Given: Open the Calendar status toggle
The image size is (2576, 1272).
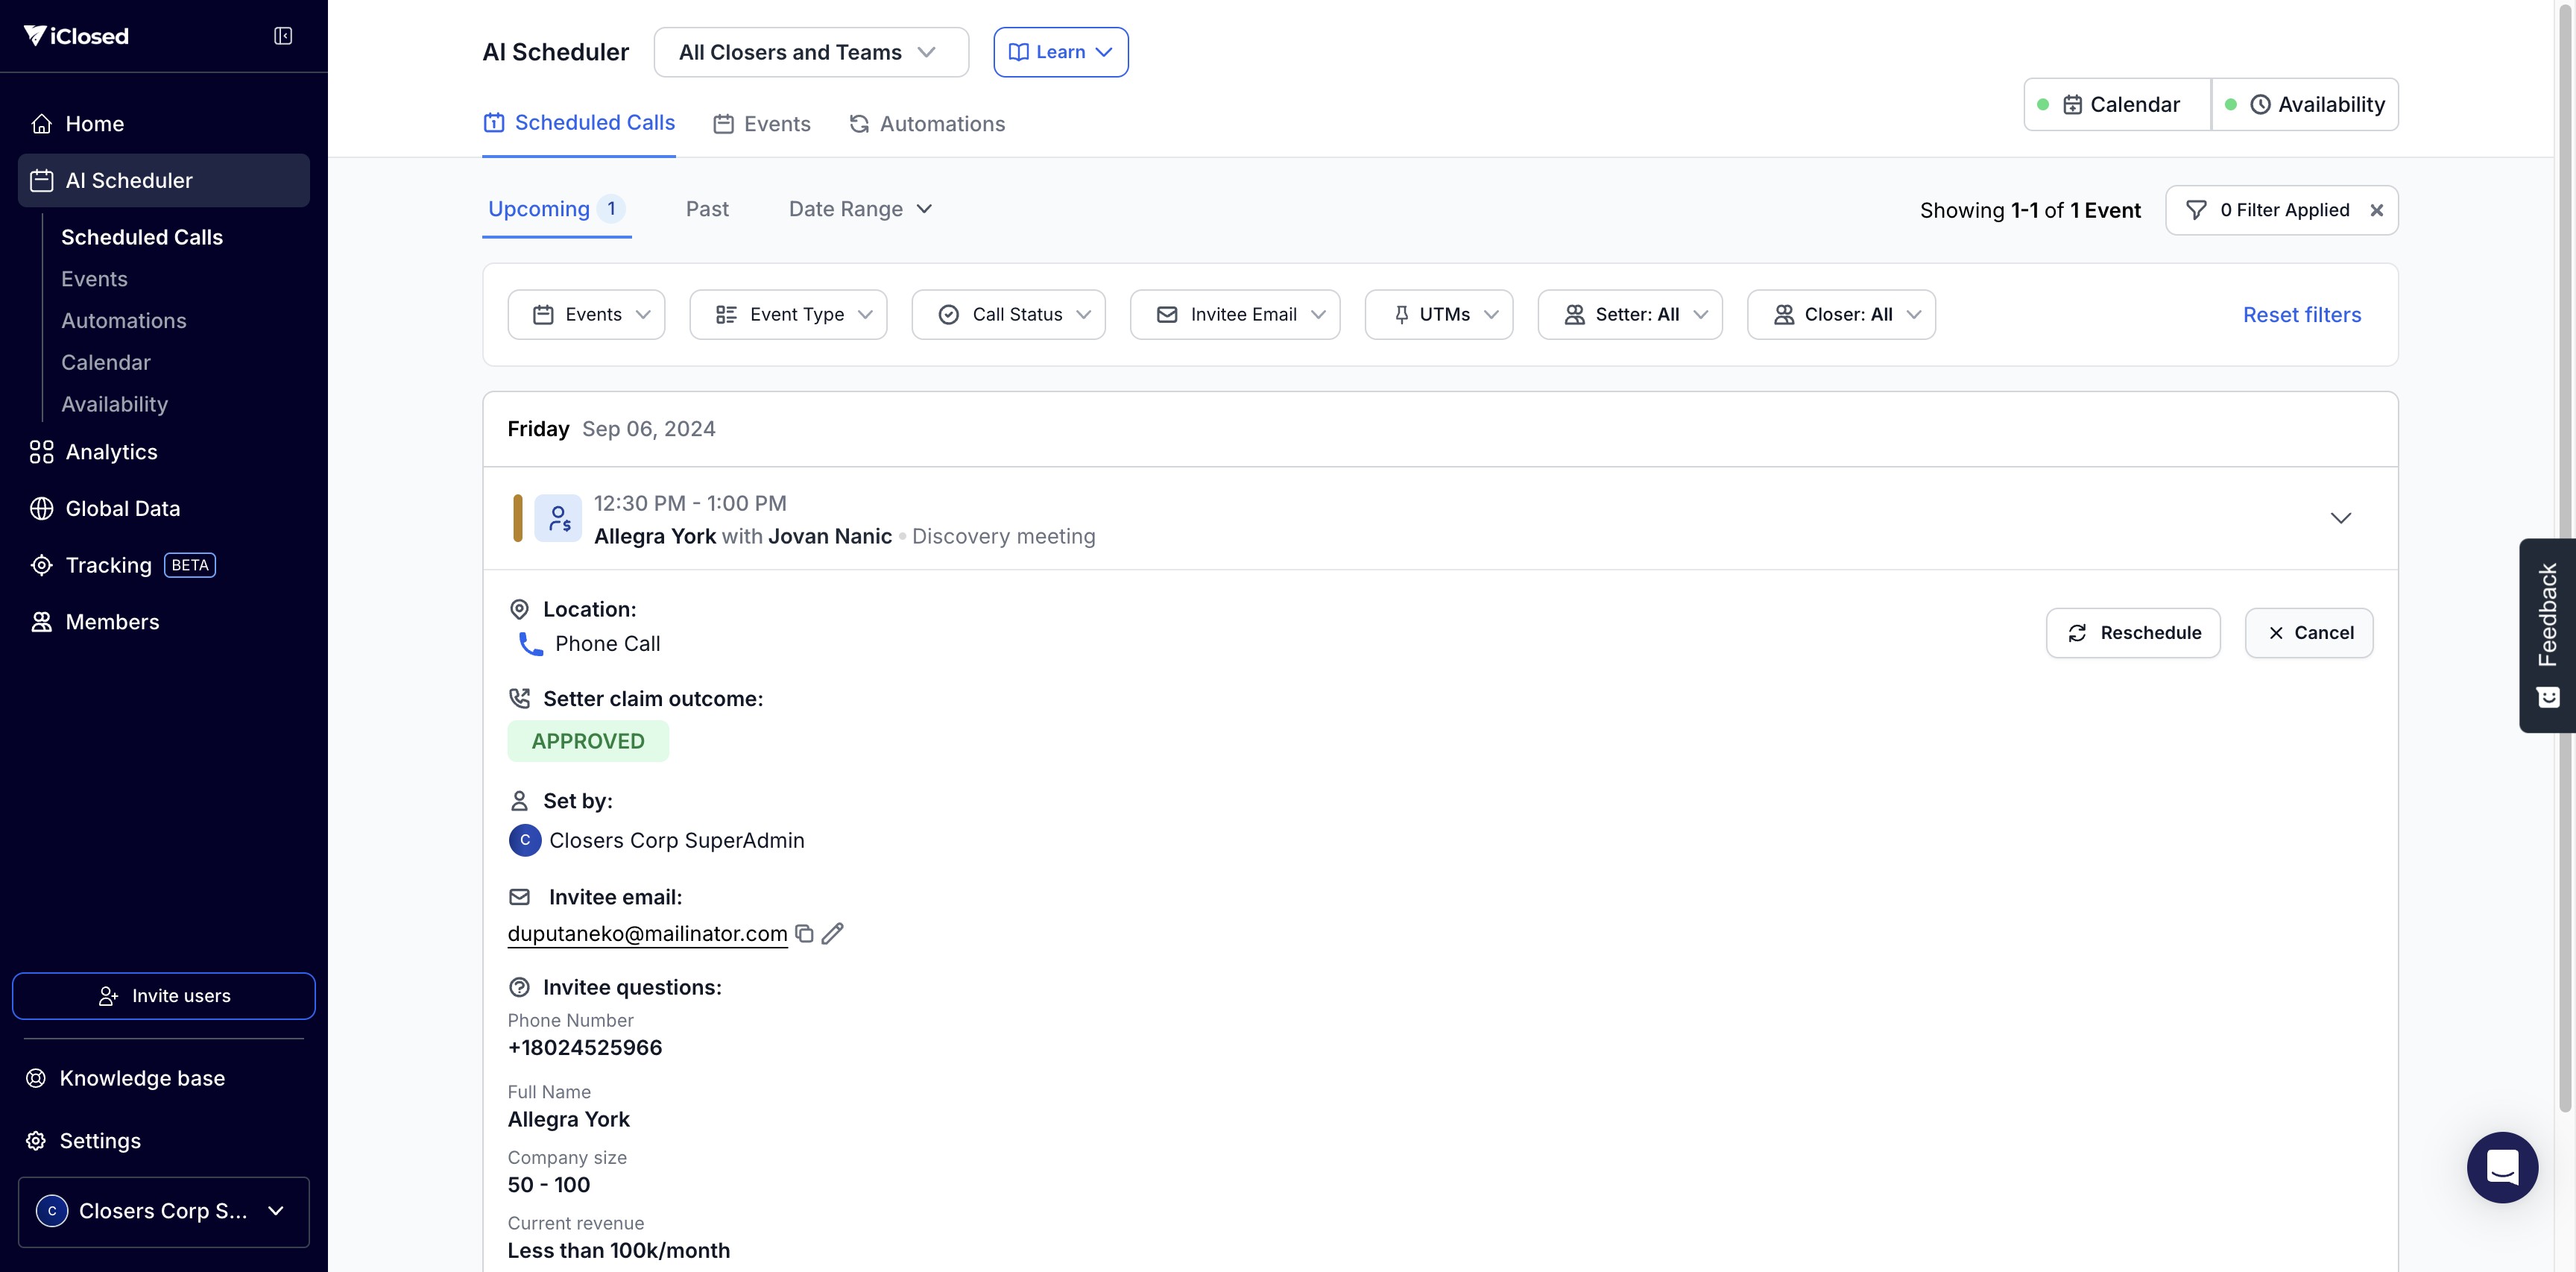Looking at the screenshot, I should [2117, 104].
